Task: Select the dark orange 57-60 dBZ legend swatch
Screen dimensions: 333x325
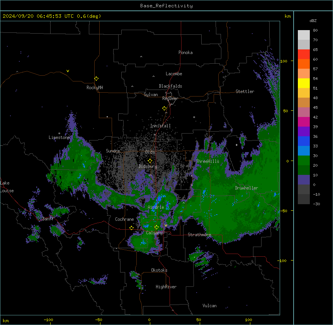Action: (x=304, y=64)
